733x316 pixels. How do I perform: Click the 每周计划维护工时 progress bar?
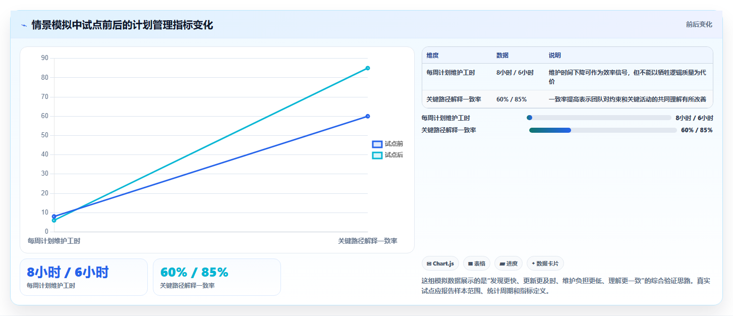[599, 118]
